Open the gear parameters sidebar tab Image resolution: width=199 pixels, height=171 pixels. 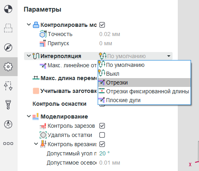point(8,66)
